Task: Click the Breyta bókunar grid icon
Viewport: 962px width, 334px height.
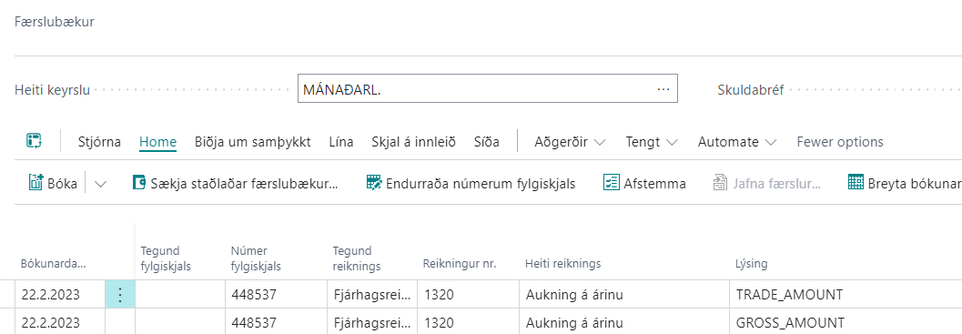Action: [x=856, y=183]
